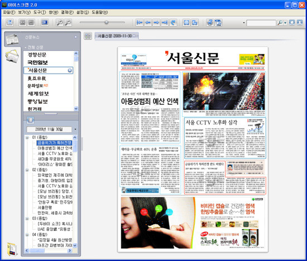Open the 보기(V) menu
The image size is (307, 261).
click(x=24, y=12)
